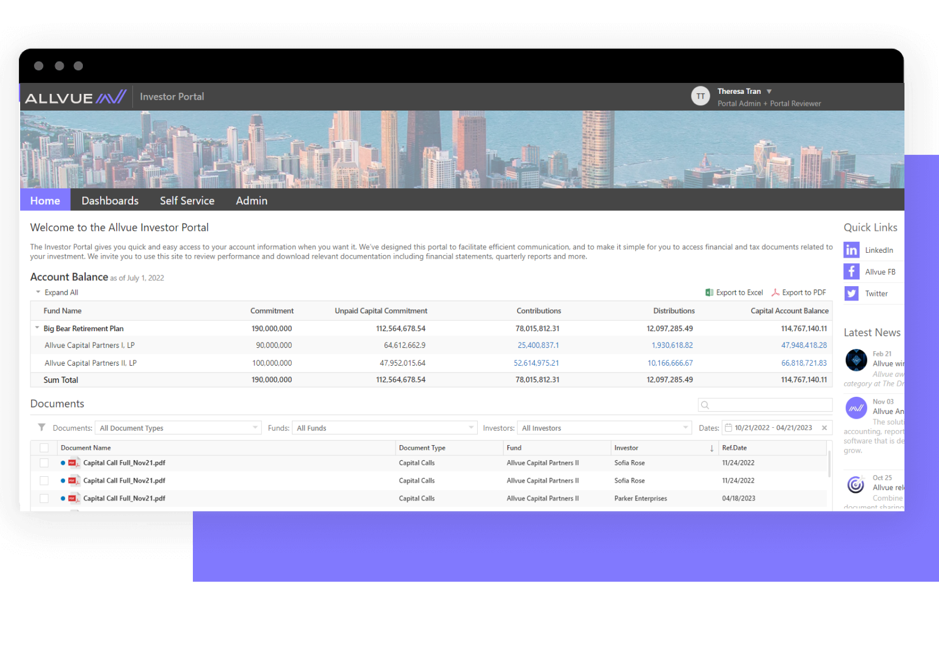This screenshot has width=939, height=672.
Task: Open Allvue FB Facebook icon
Action: tap(851, 271)
